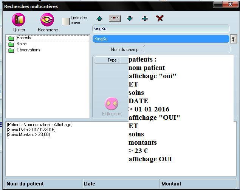Click the Nom du champ input field
The height and width of the screenshot is (190, 240).
(x=186, y=49)
